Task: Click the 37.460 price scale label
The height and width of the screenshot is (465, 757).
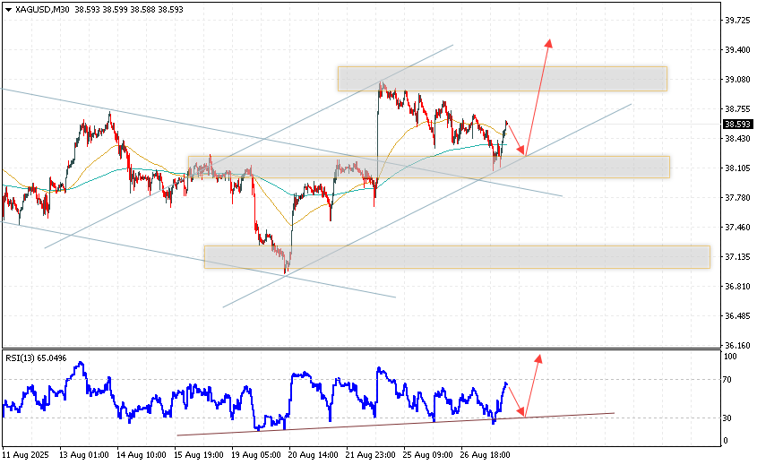Action: point(737,227)
